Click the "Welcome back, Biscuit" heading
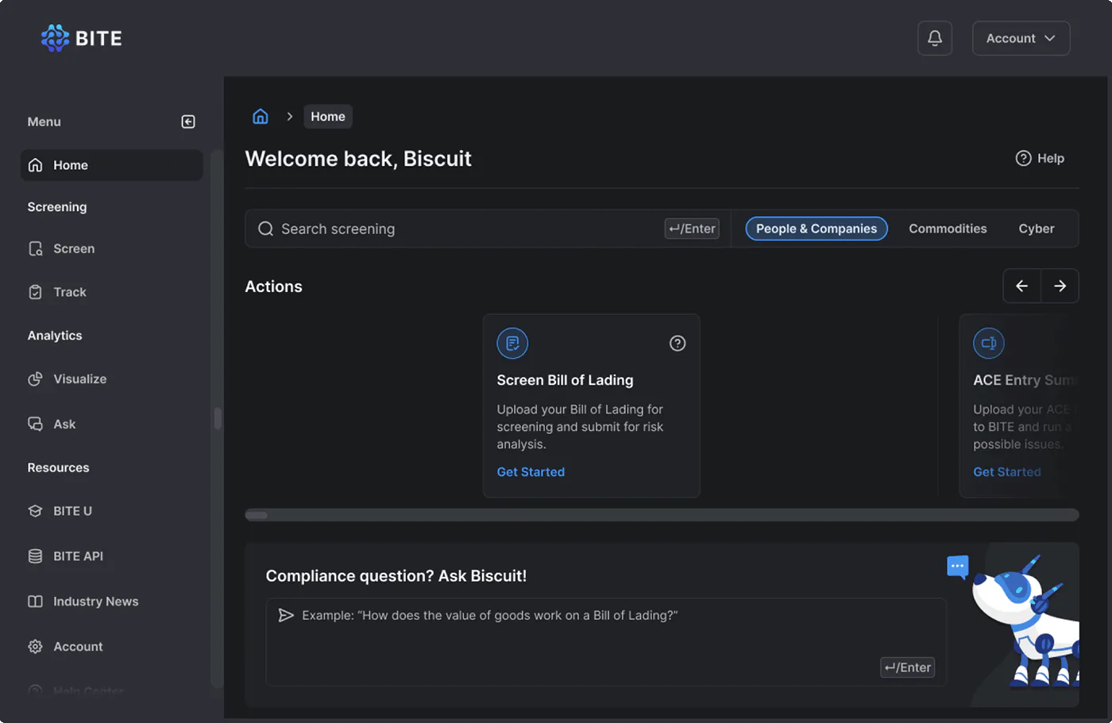Screen dimensions: 1112x723 (358, 159)
